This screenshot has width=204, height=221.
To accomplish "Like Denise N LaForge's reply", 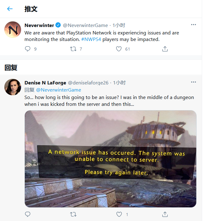I will (119, 214).
